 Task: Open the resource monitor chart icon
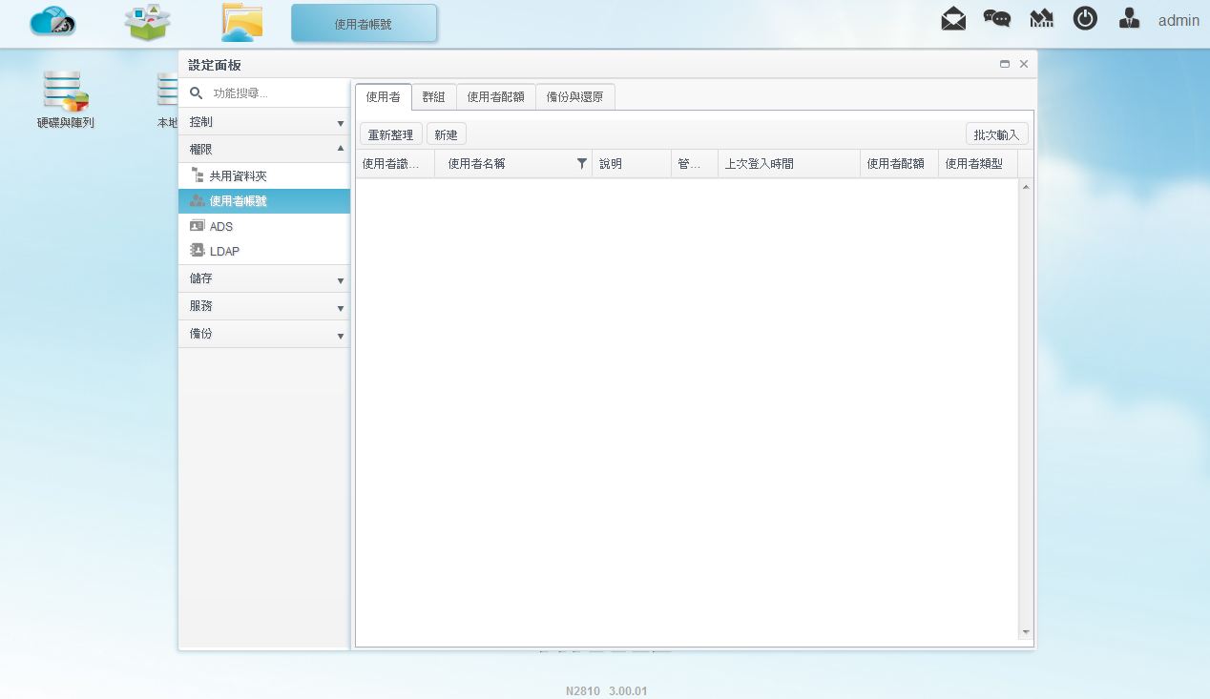coord(1041,19)
